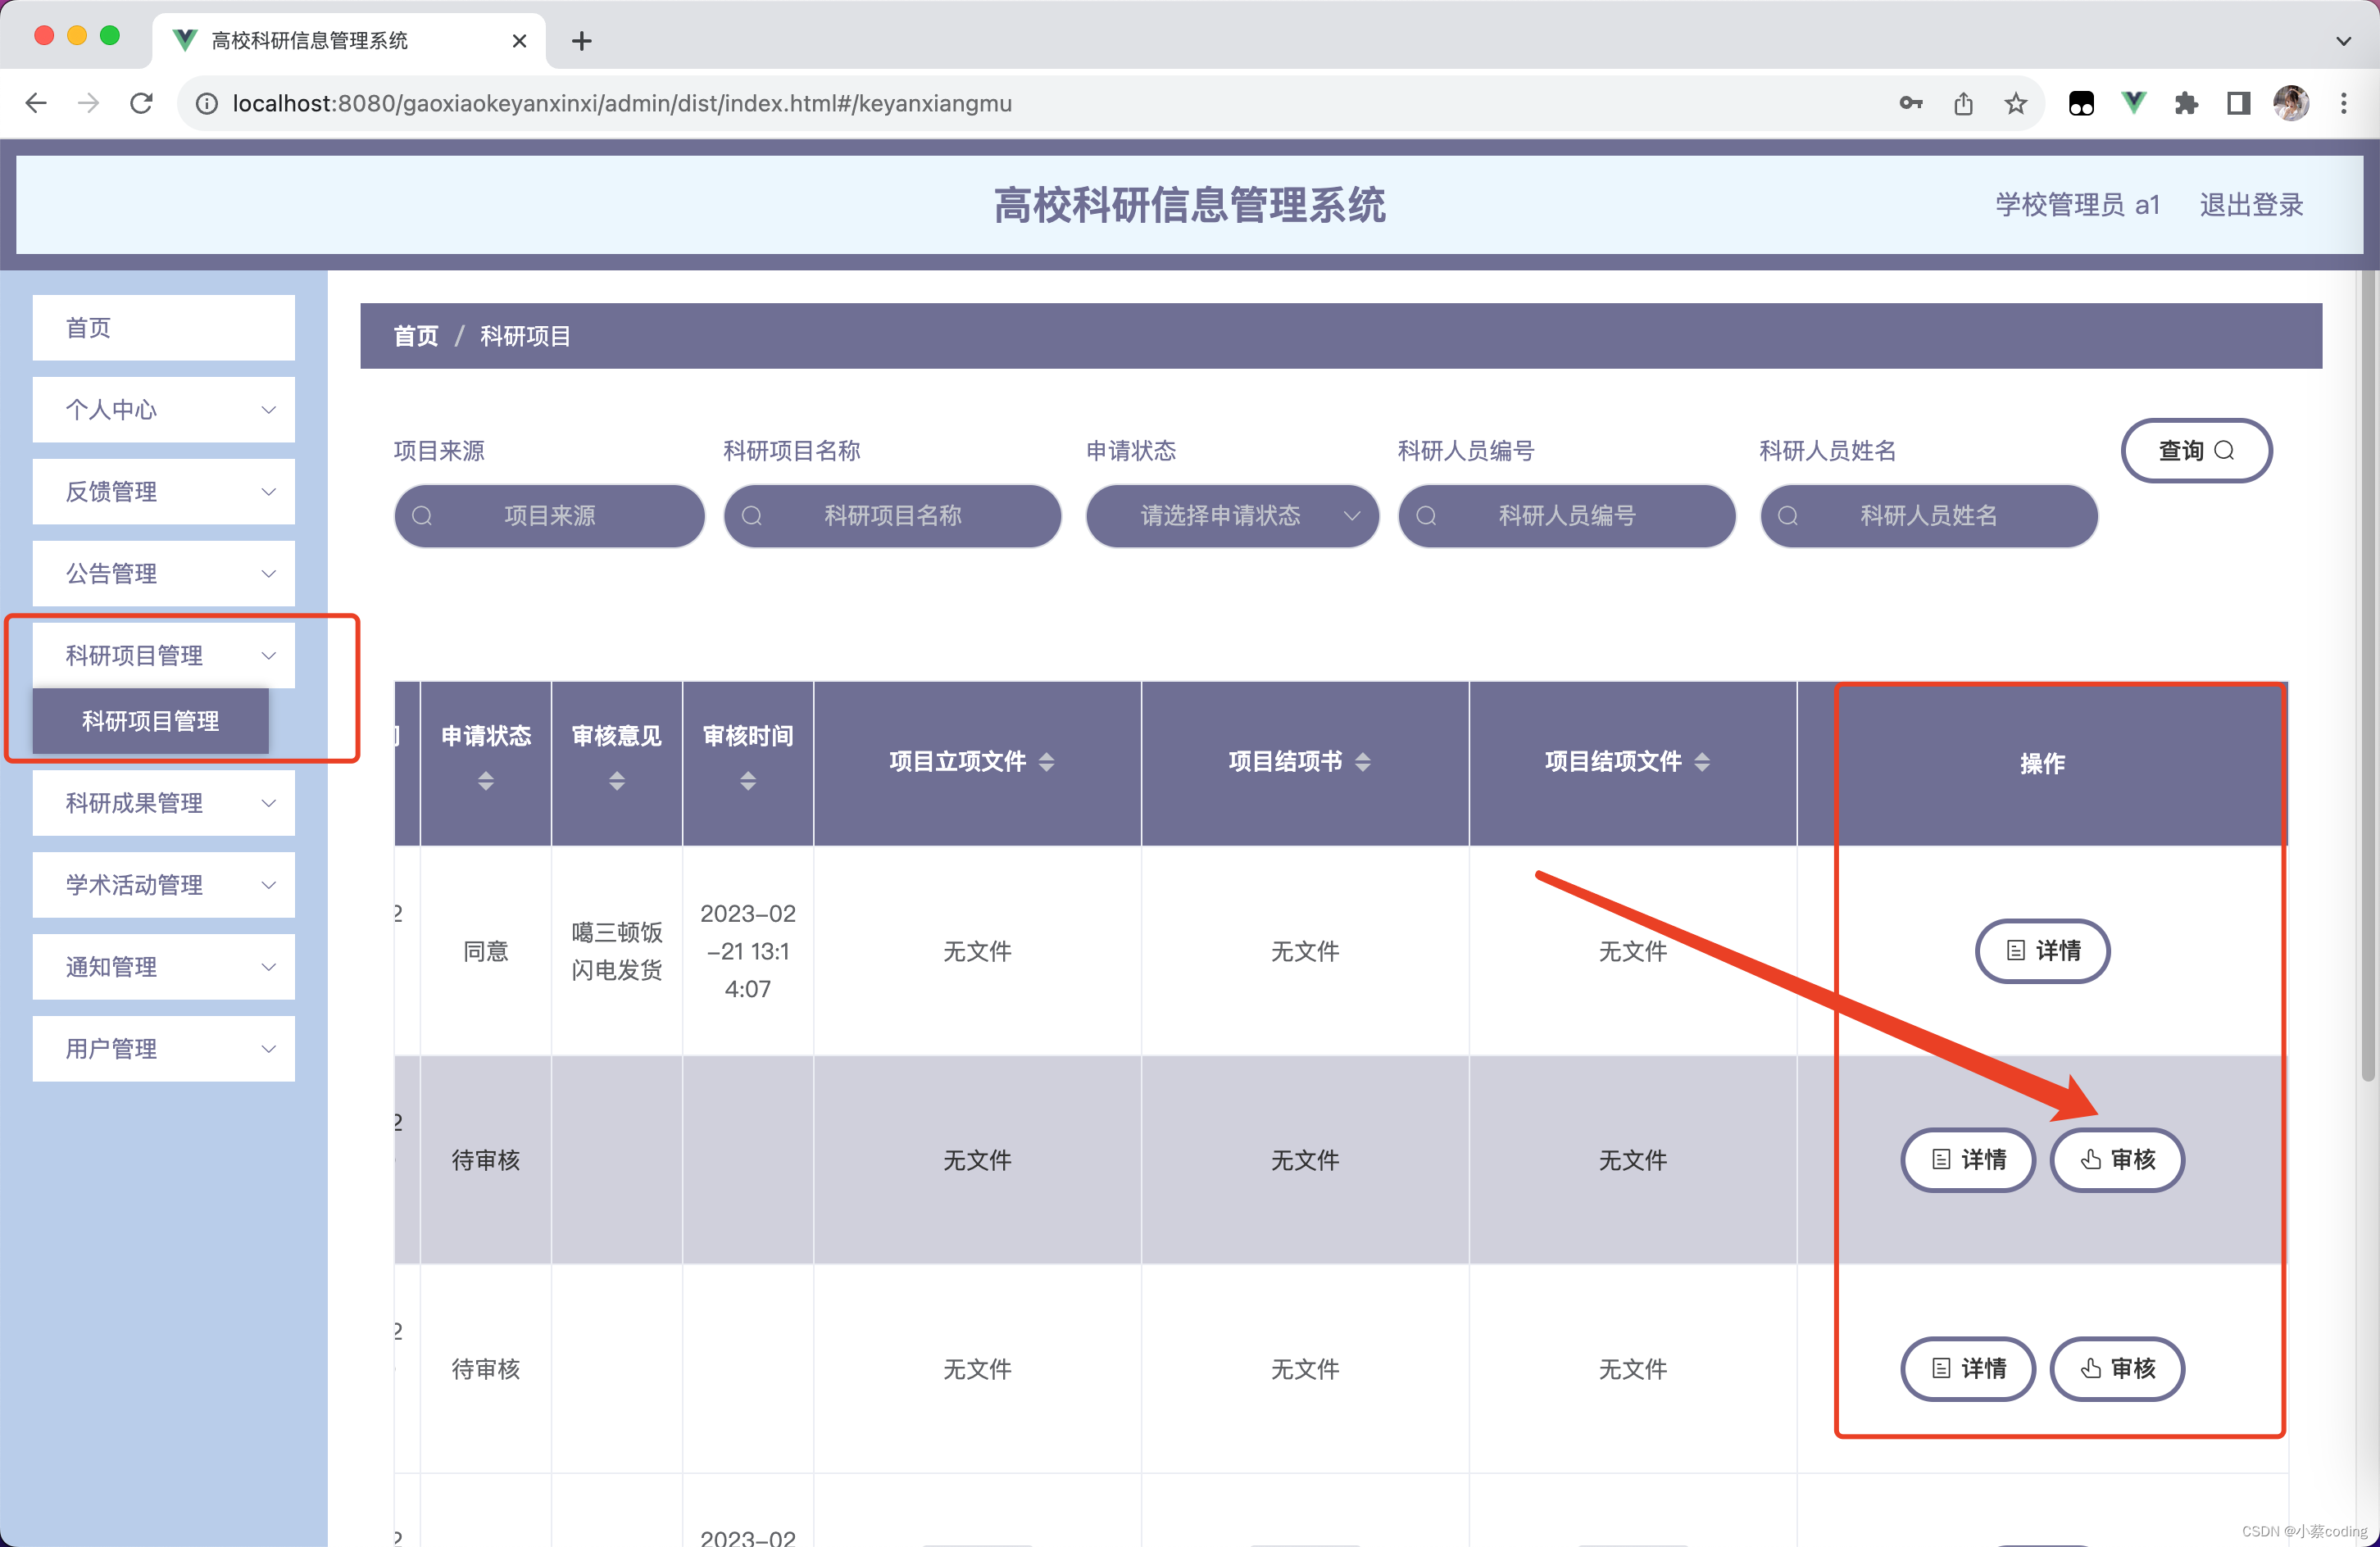
Task: Toggle the browser side panel icon
Action: point(2238,103)
